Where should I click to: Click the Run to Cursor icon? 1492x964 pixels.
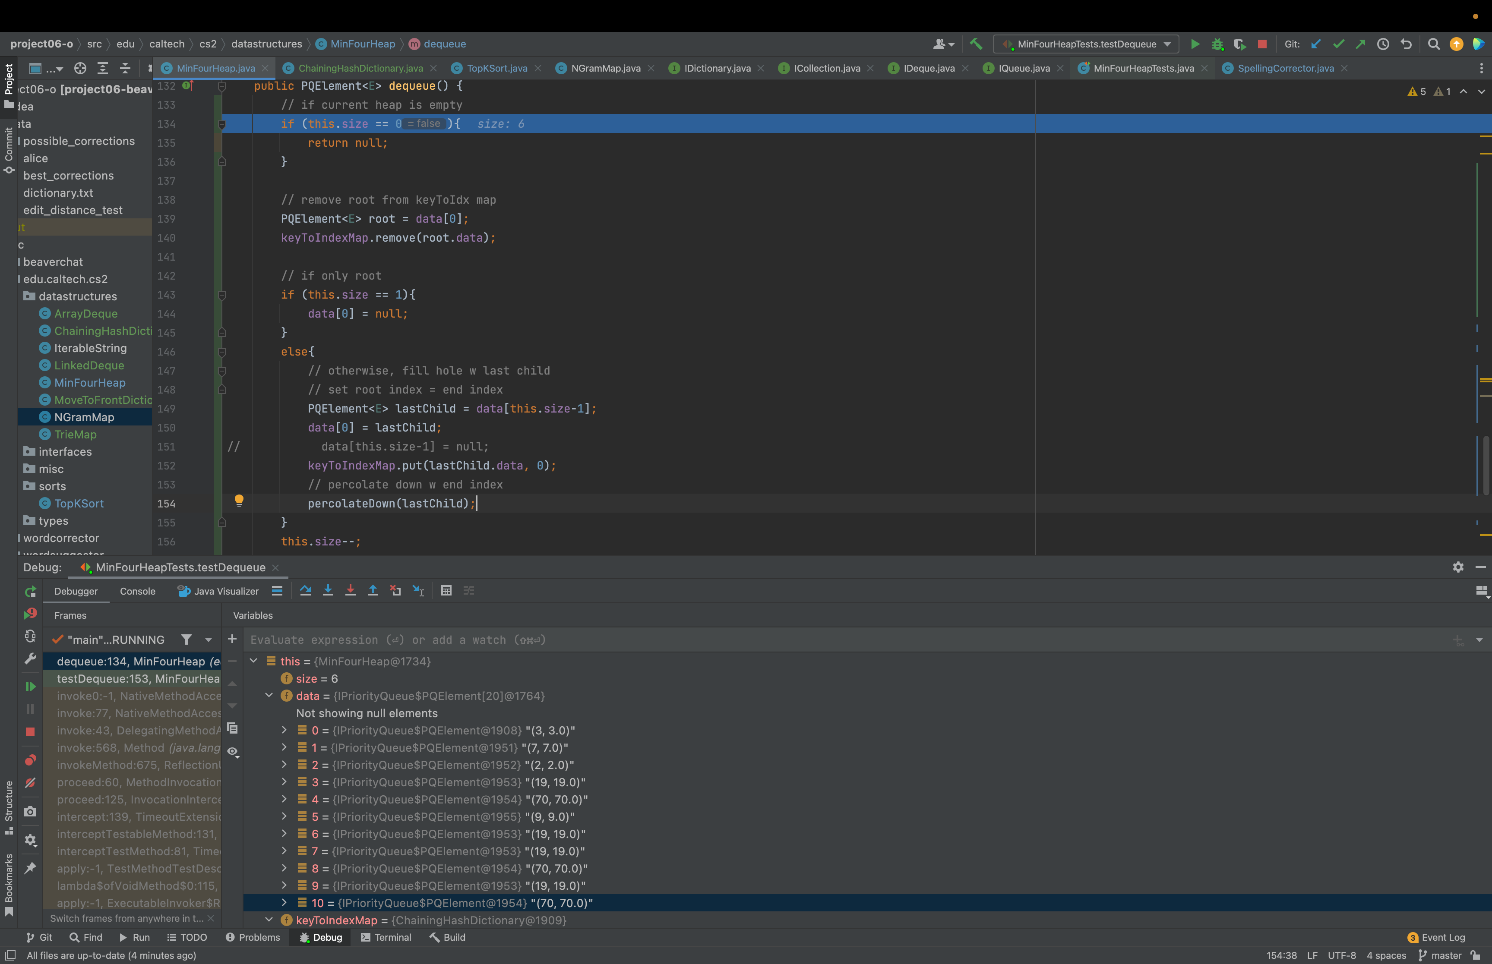(418, 590)
